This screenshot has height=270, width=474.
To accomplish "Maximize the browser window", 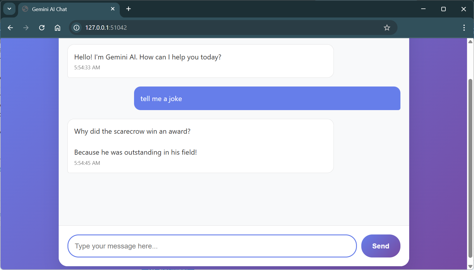I will pyautogui.click(x=443, y=9).
